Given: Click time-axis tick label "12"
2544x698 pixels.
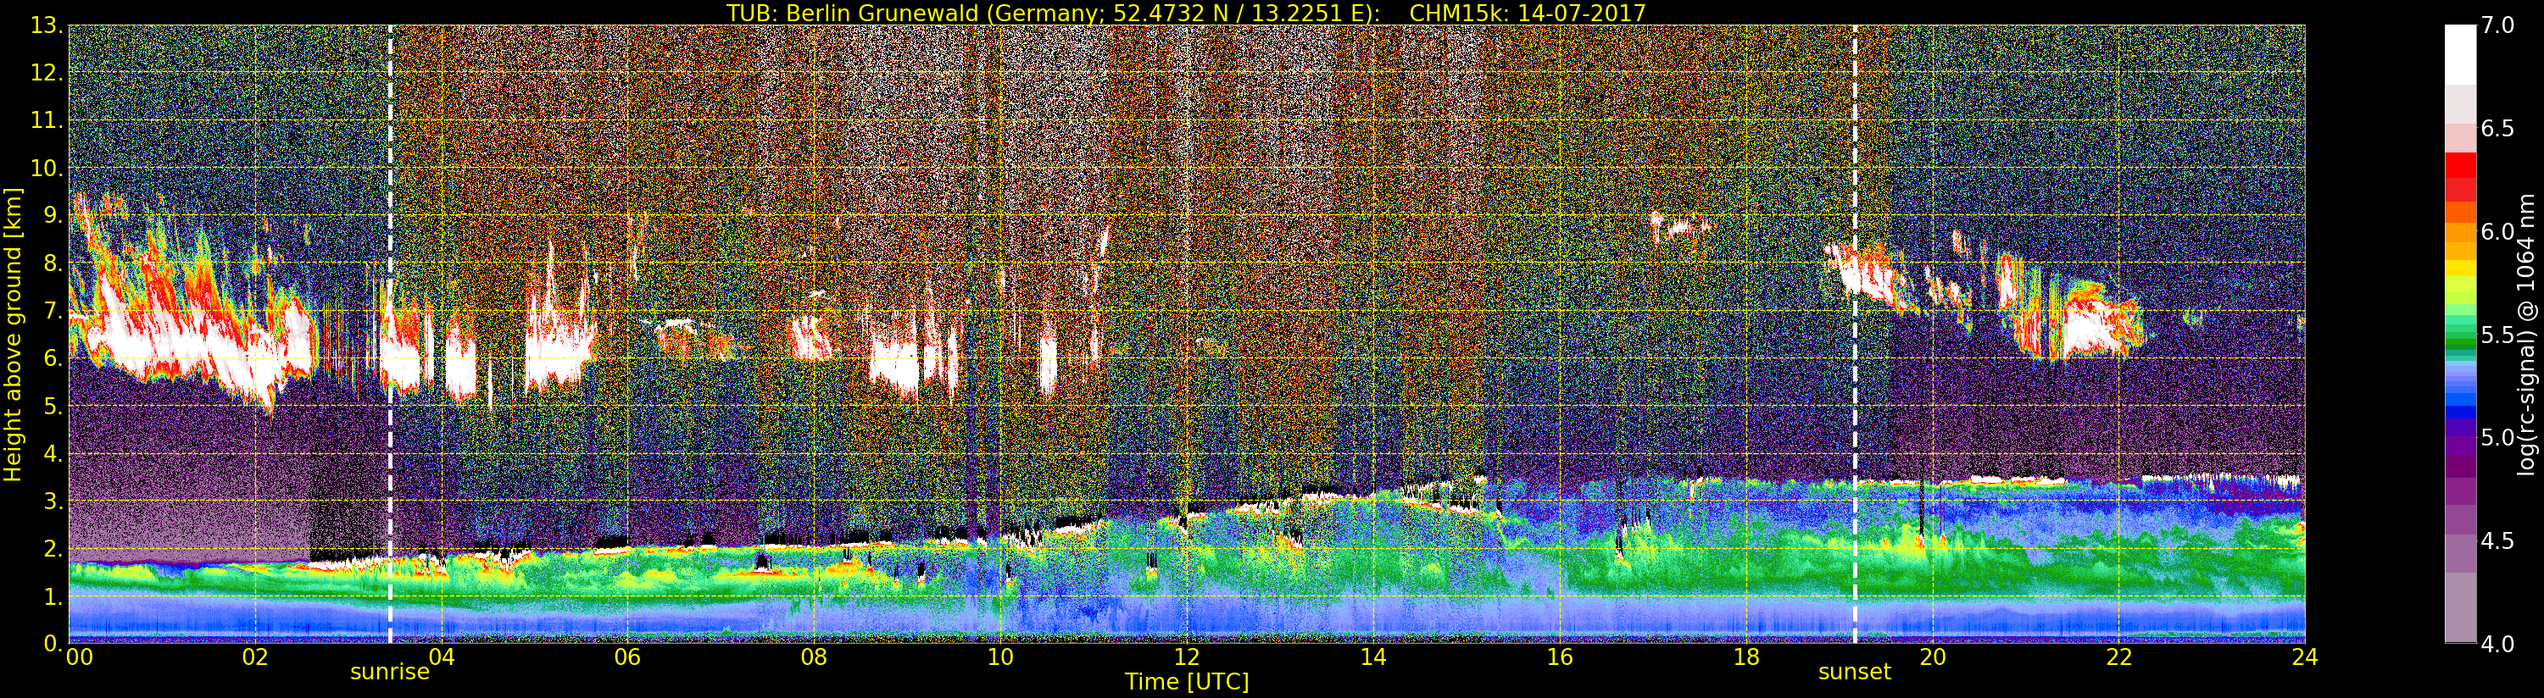Looking at the screenshot, I should [x=1187, y=656].
